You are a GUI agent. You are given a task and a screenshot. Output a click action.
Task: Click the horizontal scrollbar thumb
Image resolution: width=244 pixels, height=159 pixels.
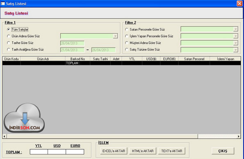pos(102,136)
